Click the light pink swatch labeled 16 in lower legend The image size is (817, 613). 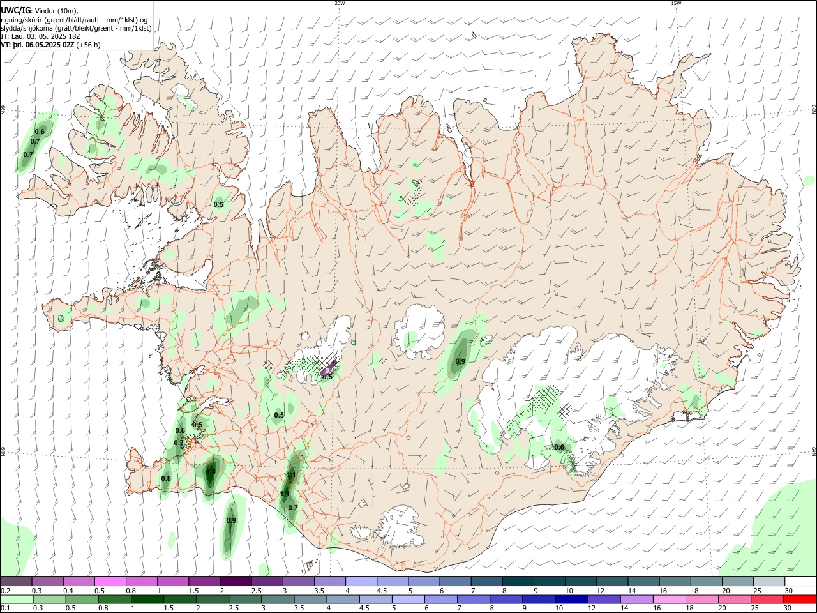(670, 600)
